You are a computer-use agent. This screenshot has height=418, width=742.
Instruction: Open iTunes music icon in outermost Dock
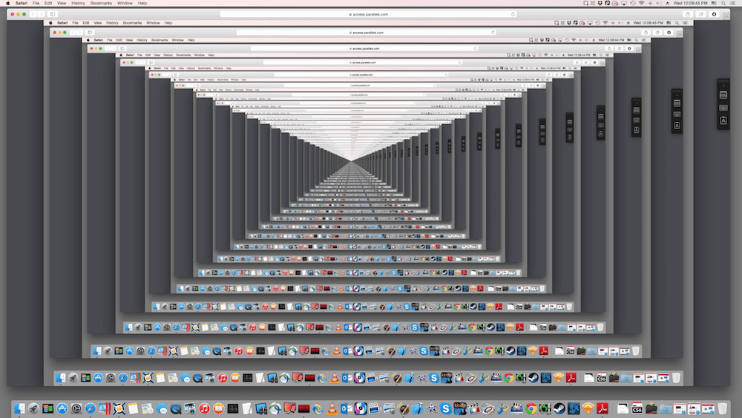[204, 408]
